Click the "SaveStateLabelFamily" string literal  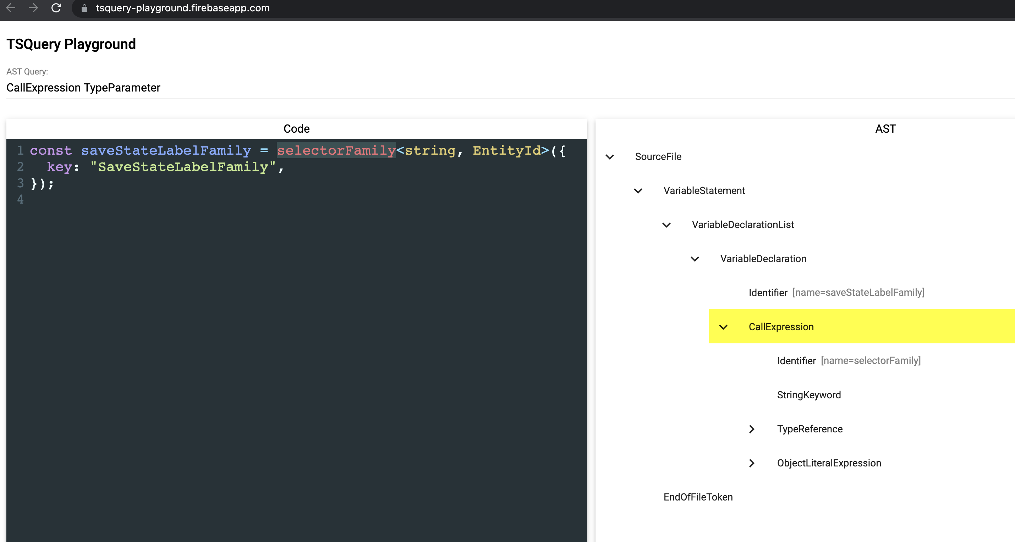pyautogui.click(x=182, y=167)
